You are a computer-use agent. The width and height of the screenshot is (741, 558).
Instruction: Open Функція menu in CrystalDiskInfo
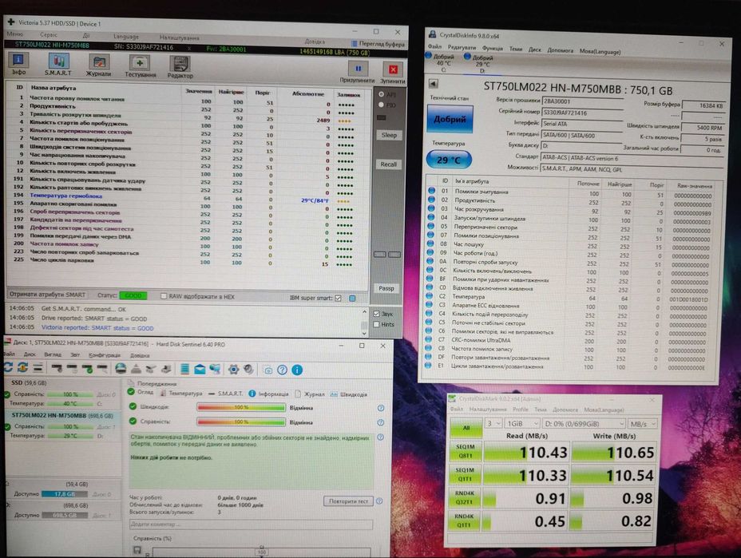pyautogui.click(x=493, y=49)
